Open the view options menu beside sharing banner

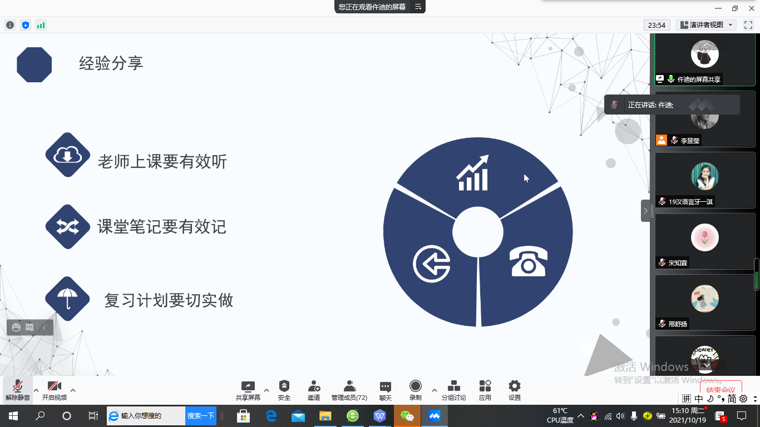click(x=418, y=7)
